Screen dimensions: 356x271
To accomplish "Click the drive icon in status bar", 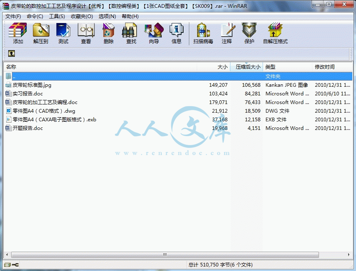I will (7, 265).
